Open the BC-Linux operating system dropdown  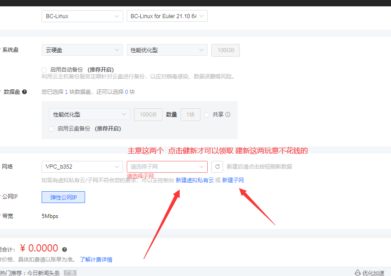pyautogui.click(x=82, y=16)
